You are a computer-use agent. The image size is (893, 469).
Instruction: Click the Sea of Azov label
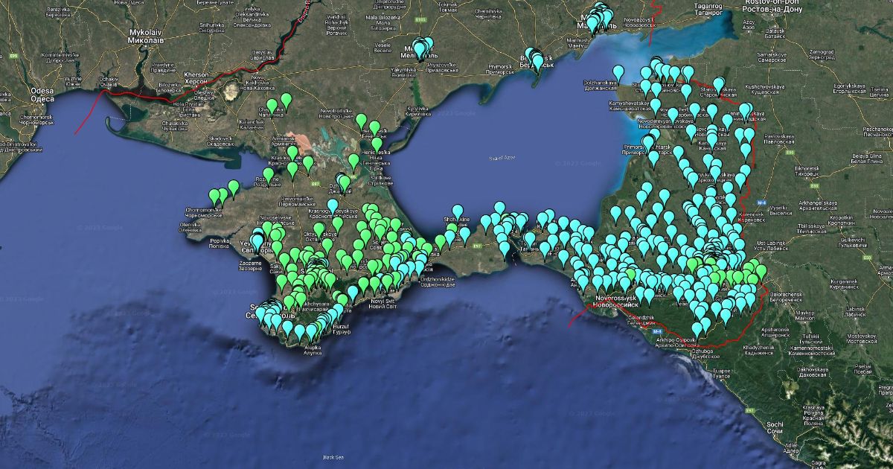coord(502,157)
